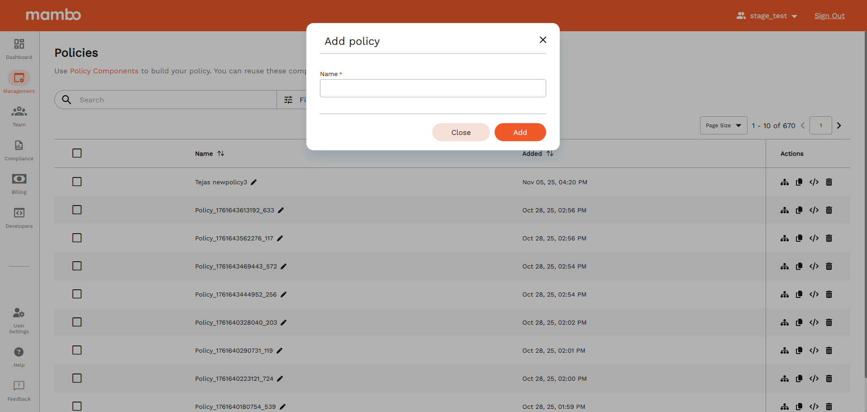Close the Add policy dialog via Close button
Image resolution: width=867 pixels, height=412 pixels.
coord(461,132)
